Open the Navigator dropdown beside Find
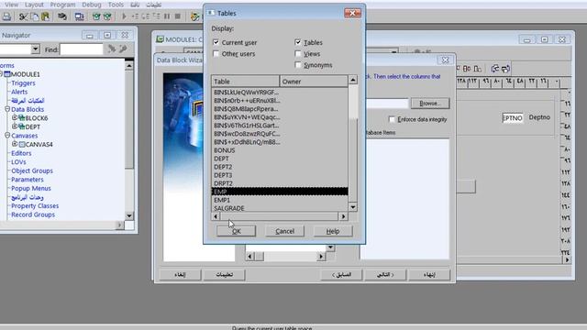 point(35,49)
